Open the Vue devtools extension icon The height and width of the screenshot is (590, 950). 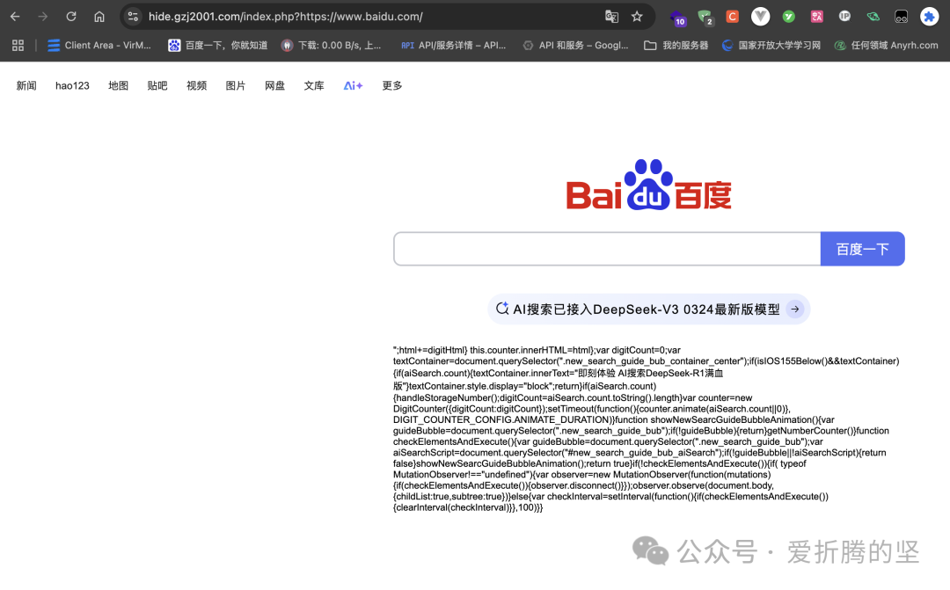(760, 17)
